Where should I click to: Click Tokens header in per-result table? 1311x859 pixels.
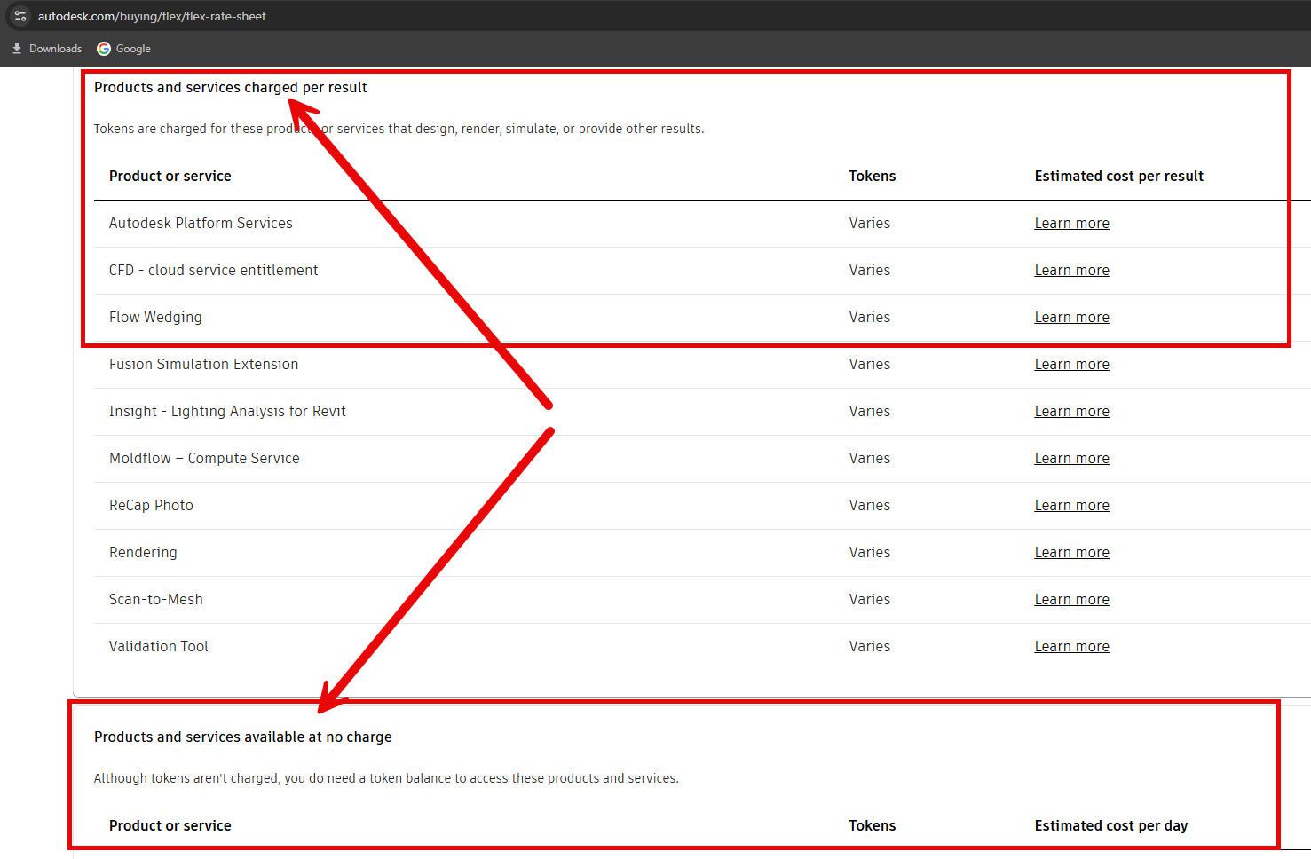pos(872,177)
